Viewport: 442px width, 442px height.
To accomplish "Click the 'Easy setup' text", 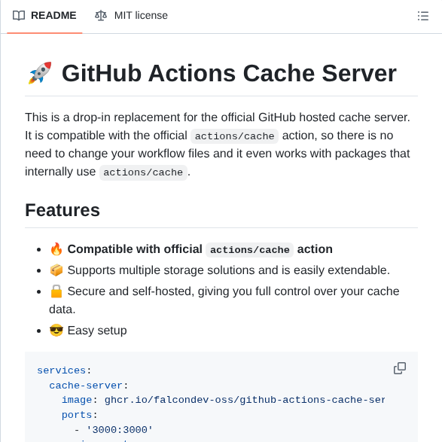I will 97,331.
